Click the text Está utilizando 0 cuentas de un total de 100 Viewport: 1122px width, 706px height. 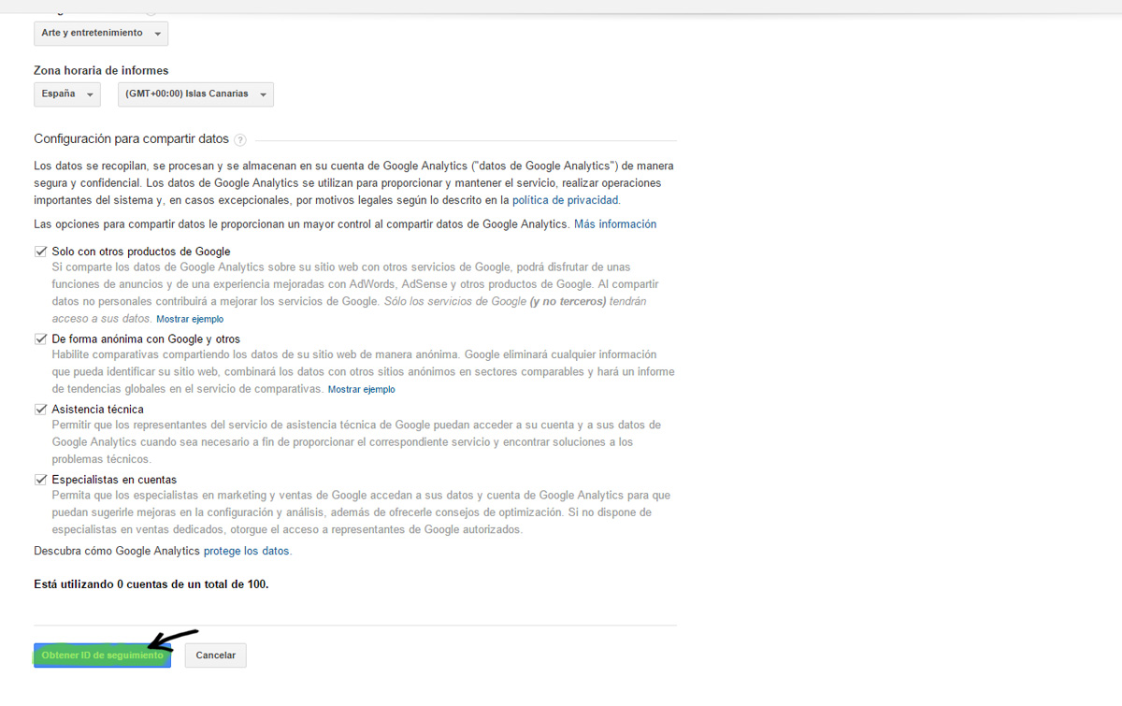(x=151, y=584)
